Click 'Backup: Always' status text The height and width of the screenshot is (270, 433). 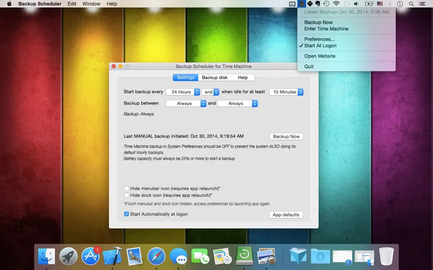point(139,114)
